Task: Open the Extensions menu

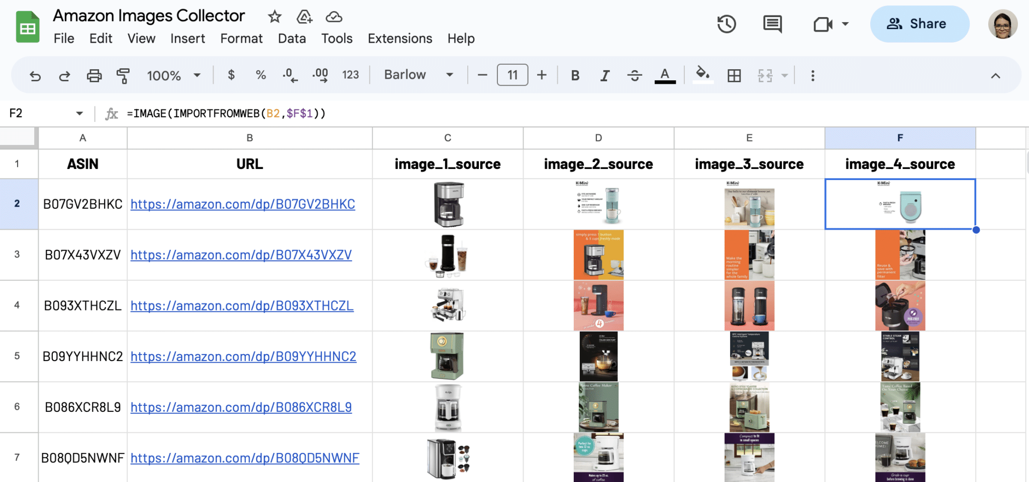Action: pyautogui.click(x=399, y=38)
